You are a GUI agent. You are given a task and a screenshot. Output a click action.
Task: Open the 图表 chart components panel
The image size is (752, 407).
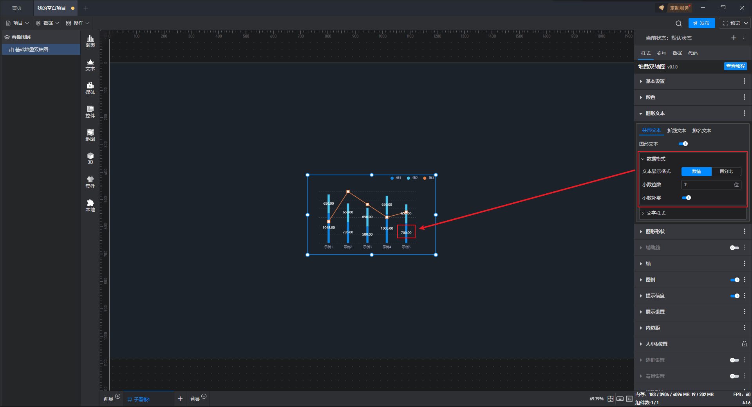tap(90, 41)
